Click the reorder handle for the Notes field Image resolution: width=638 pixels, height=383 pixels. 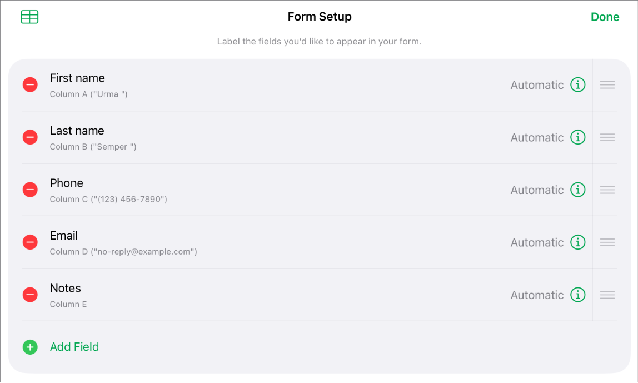coord(607,295)
